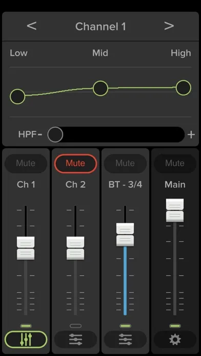201x356 pixels.
Task: Click the Main strip label
Action: 175,185
